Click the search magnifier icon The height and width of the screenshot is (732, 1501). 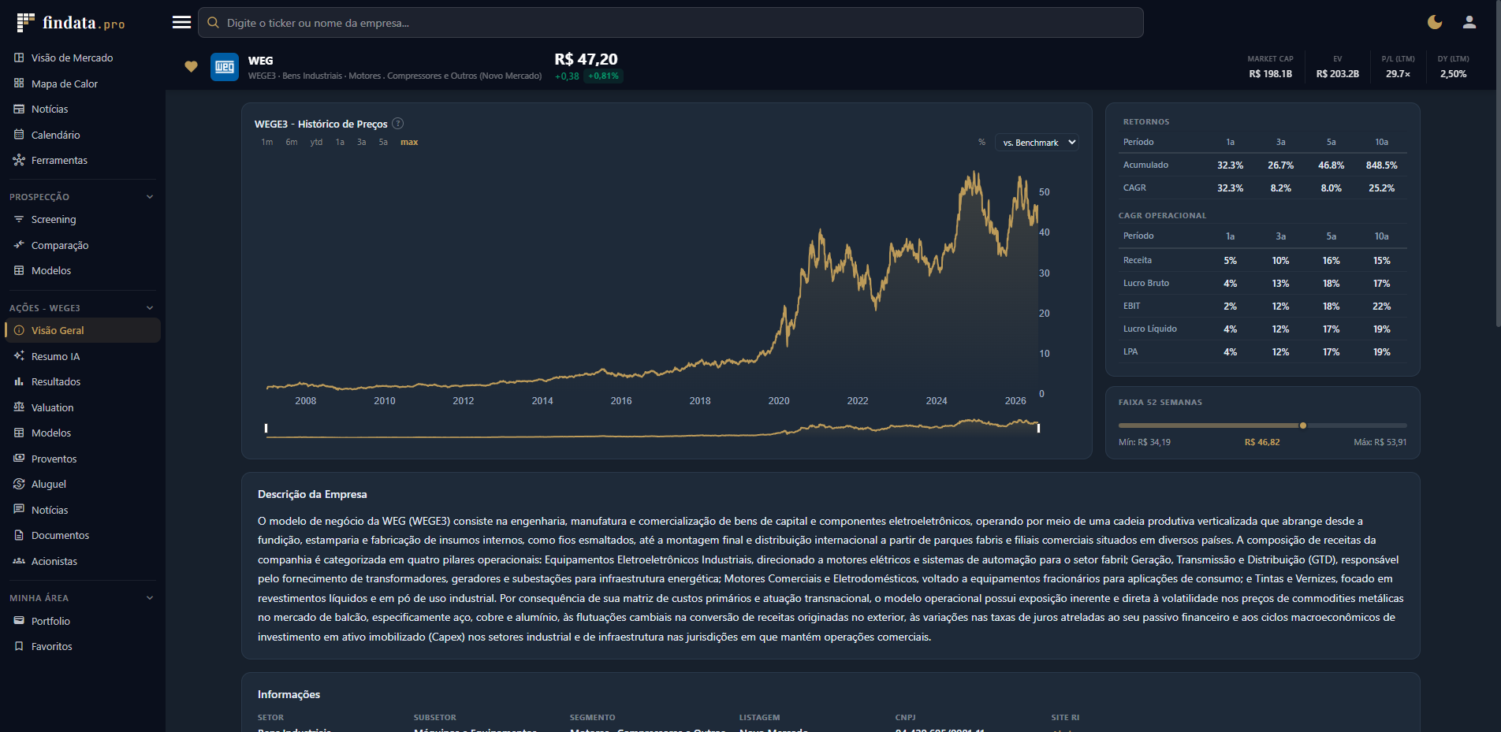(x=213, y=23)
